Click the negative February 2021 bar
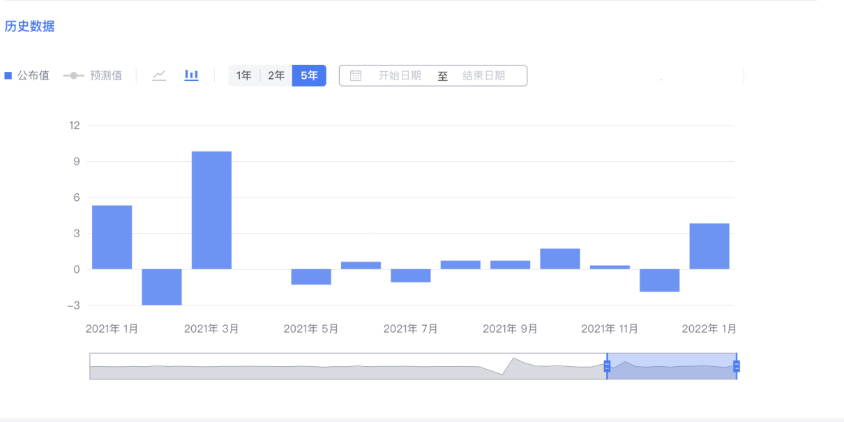This screenshot has height=422, width=844. [162, 287]
